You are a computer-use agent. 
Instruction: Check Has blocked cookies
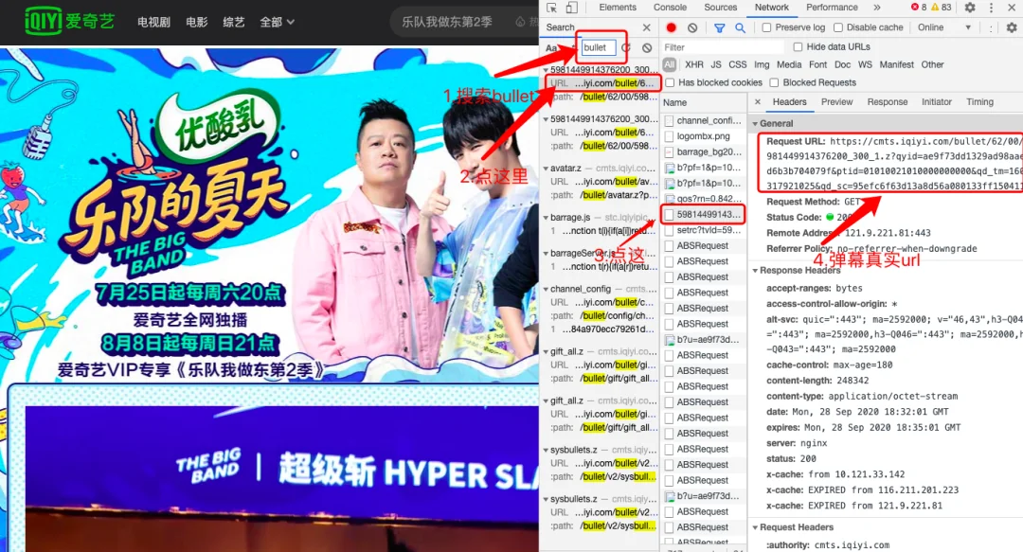[670, 83]
